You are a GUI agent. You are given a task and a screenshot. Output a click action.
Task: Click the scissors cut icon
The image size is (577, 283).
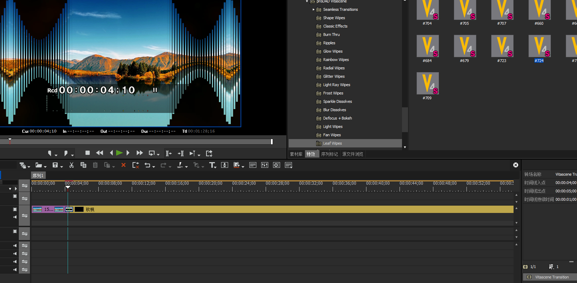[71, 165]
